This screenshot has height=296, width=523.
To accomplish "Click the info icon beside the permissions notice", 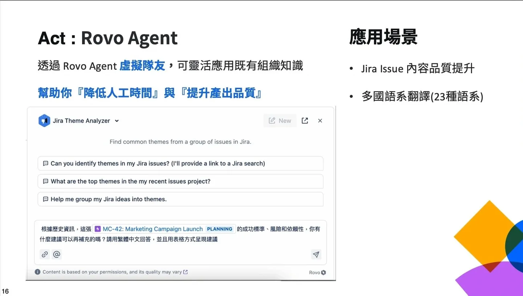I will click(x=37, y=272).
